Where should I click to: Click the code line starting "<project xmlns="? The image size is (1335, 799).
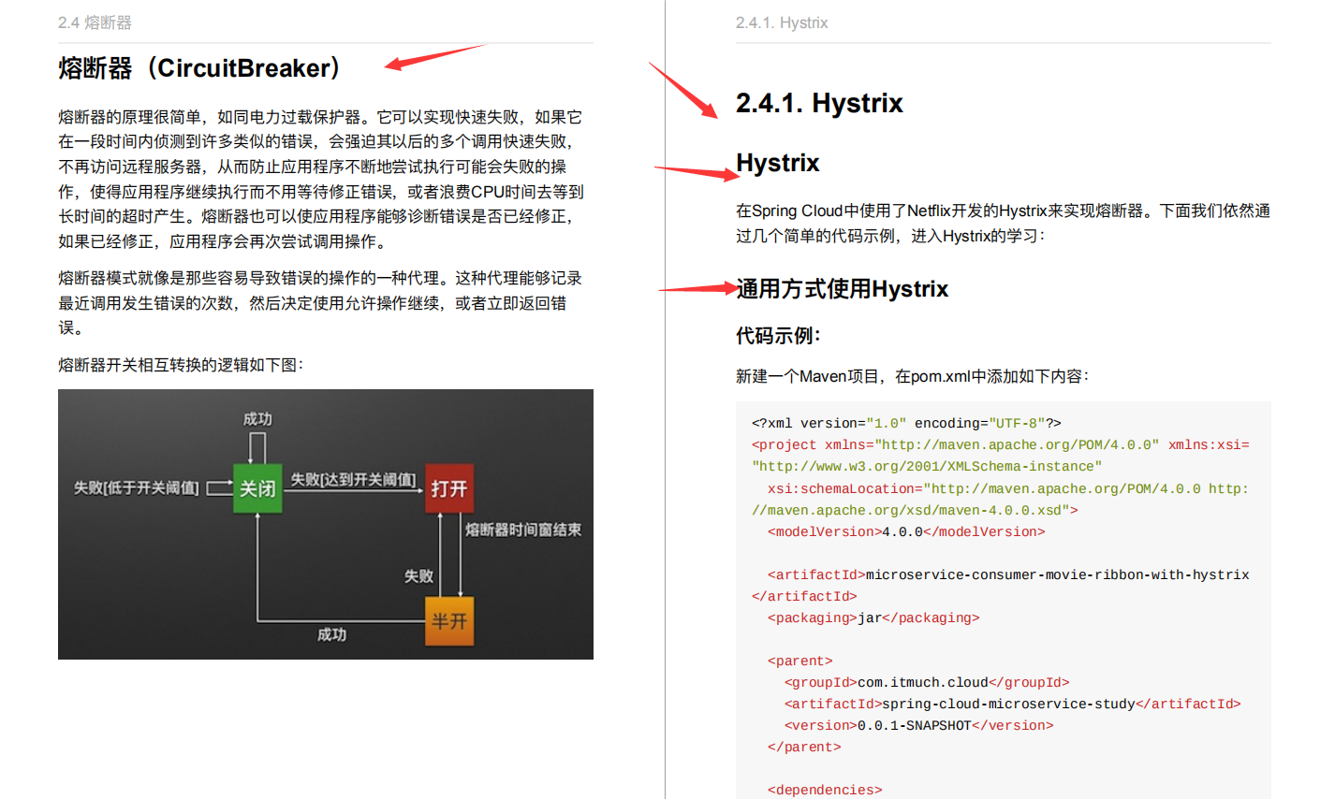1001,444
